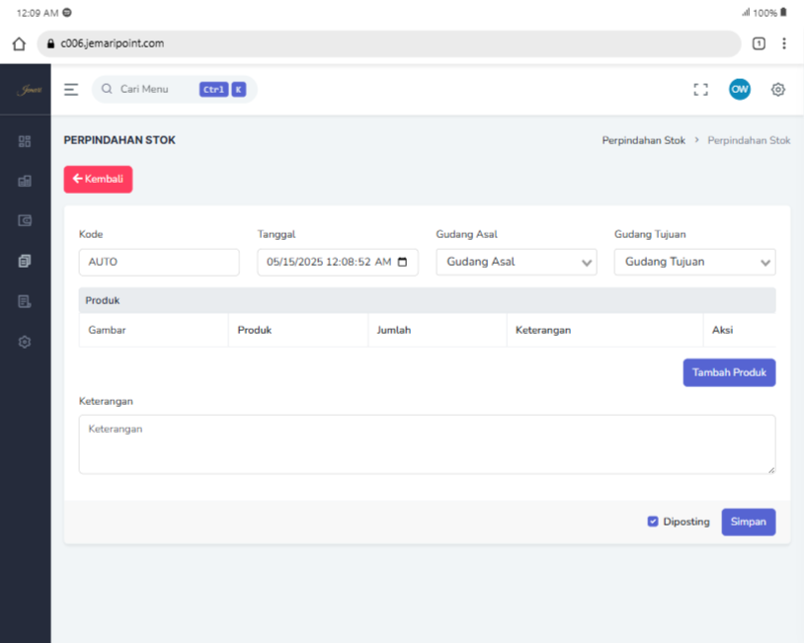
Task: Open the top-right settings gear
Action: (x=777, y=90)
